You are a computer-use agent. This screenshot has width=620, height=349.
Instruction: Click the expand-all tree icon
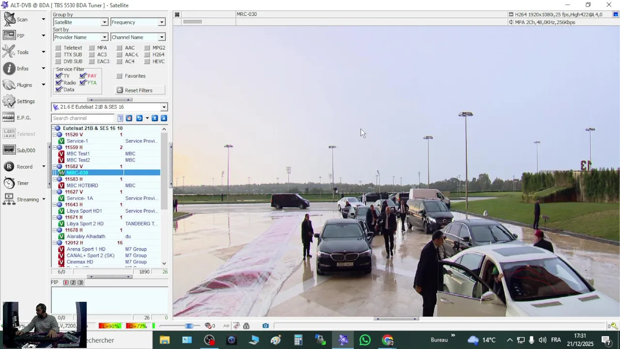click(155, 118)
